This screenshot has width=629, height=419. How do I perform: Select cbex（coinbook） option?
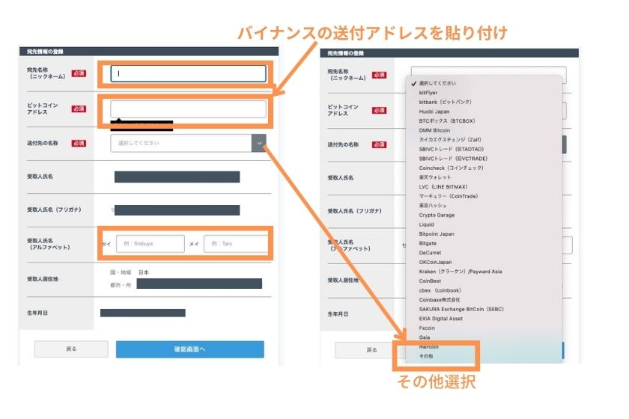[x=440, y=291]
